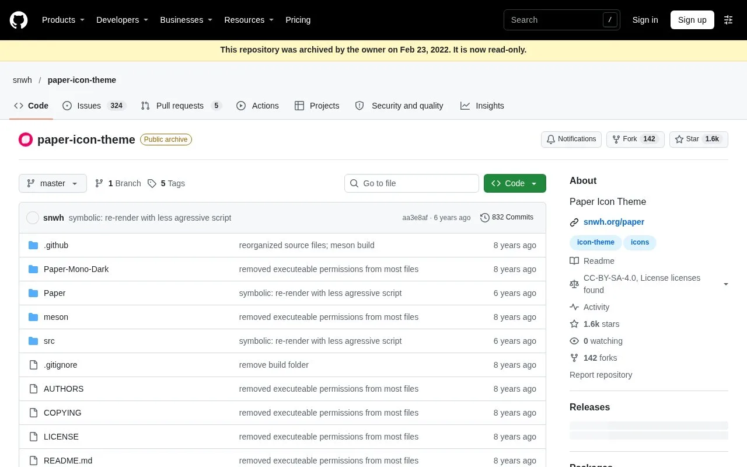Click the src folder icon
The image size is (747, 467).
click(x=33, y=341)
